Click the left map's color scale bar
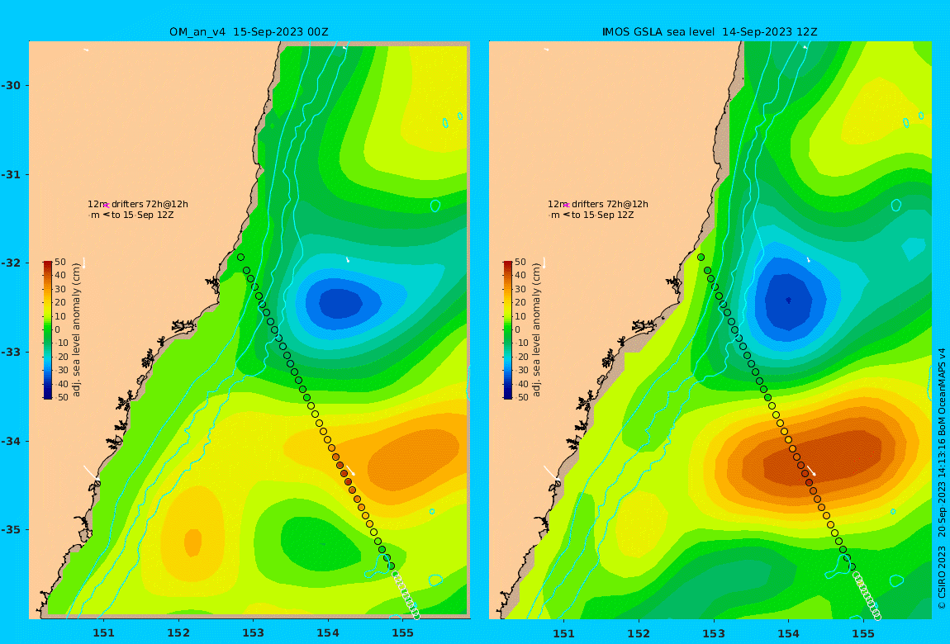950x644 pixels. coord(47,330)
